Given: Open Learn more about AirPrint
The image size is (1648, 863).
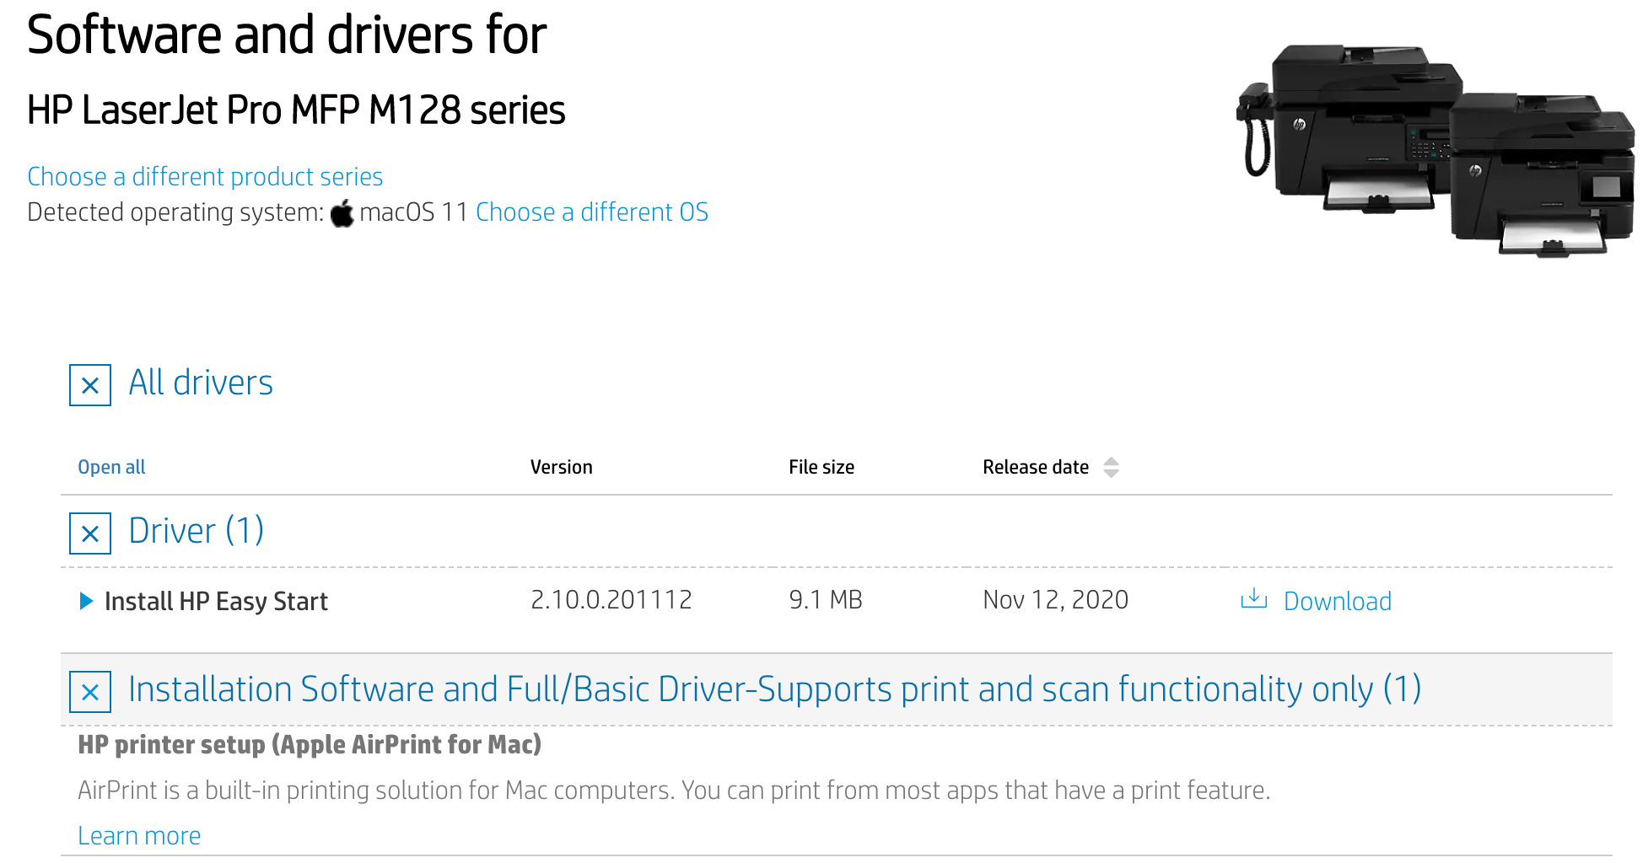Looking at the screenshot, I should point(139,835).
